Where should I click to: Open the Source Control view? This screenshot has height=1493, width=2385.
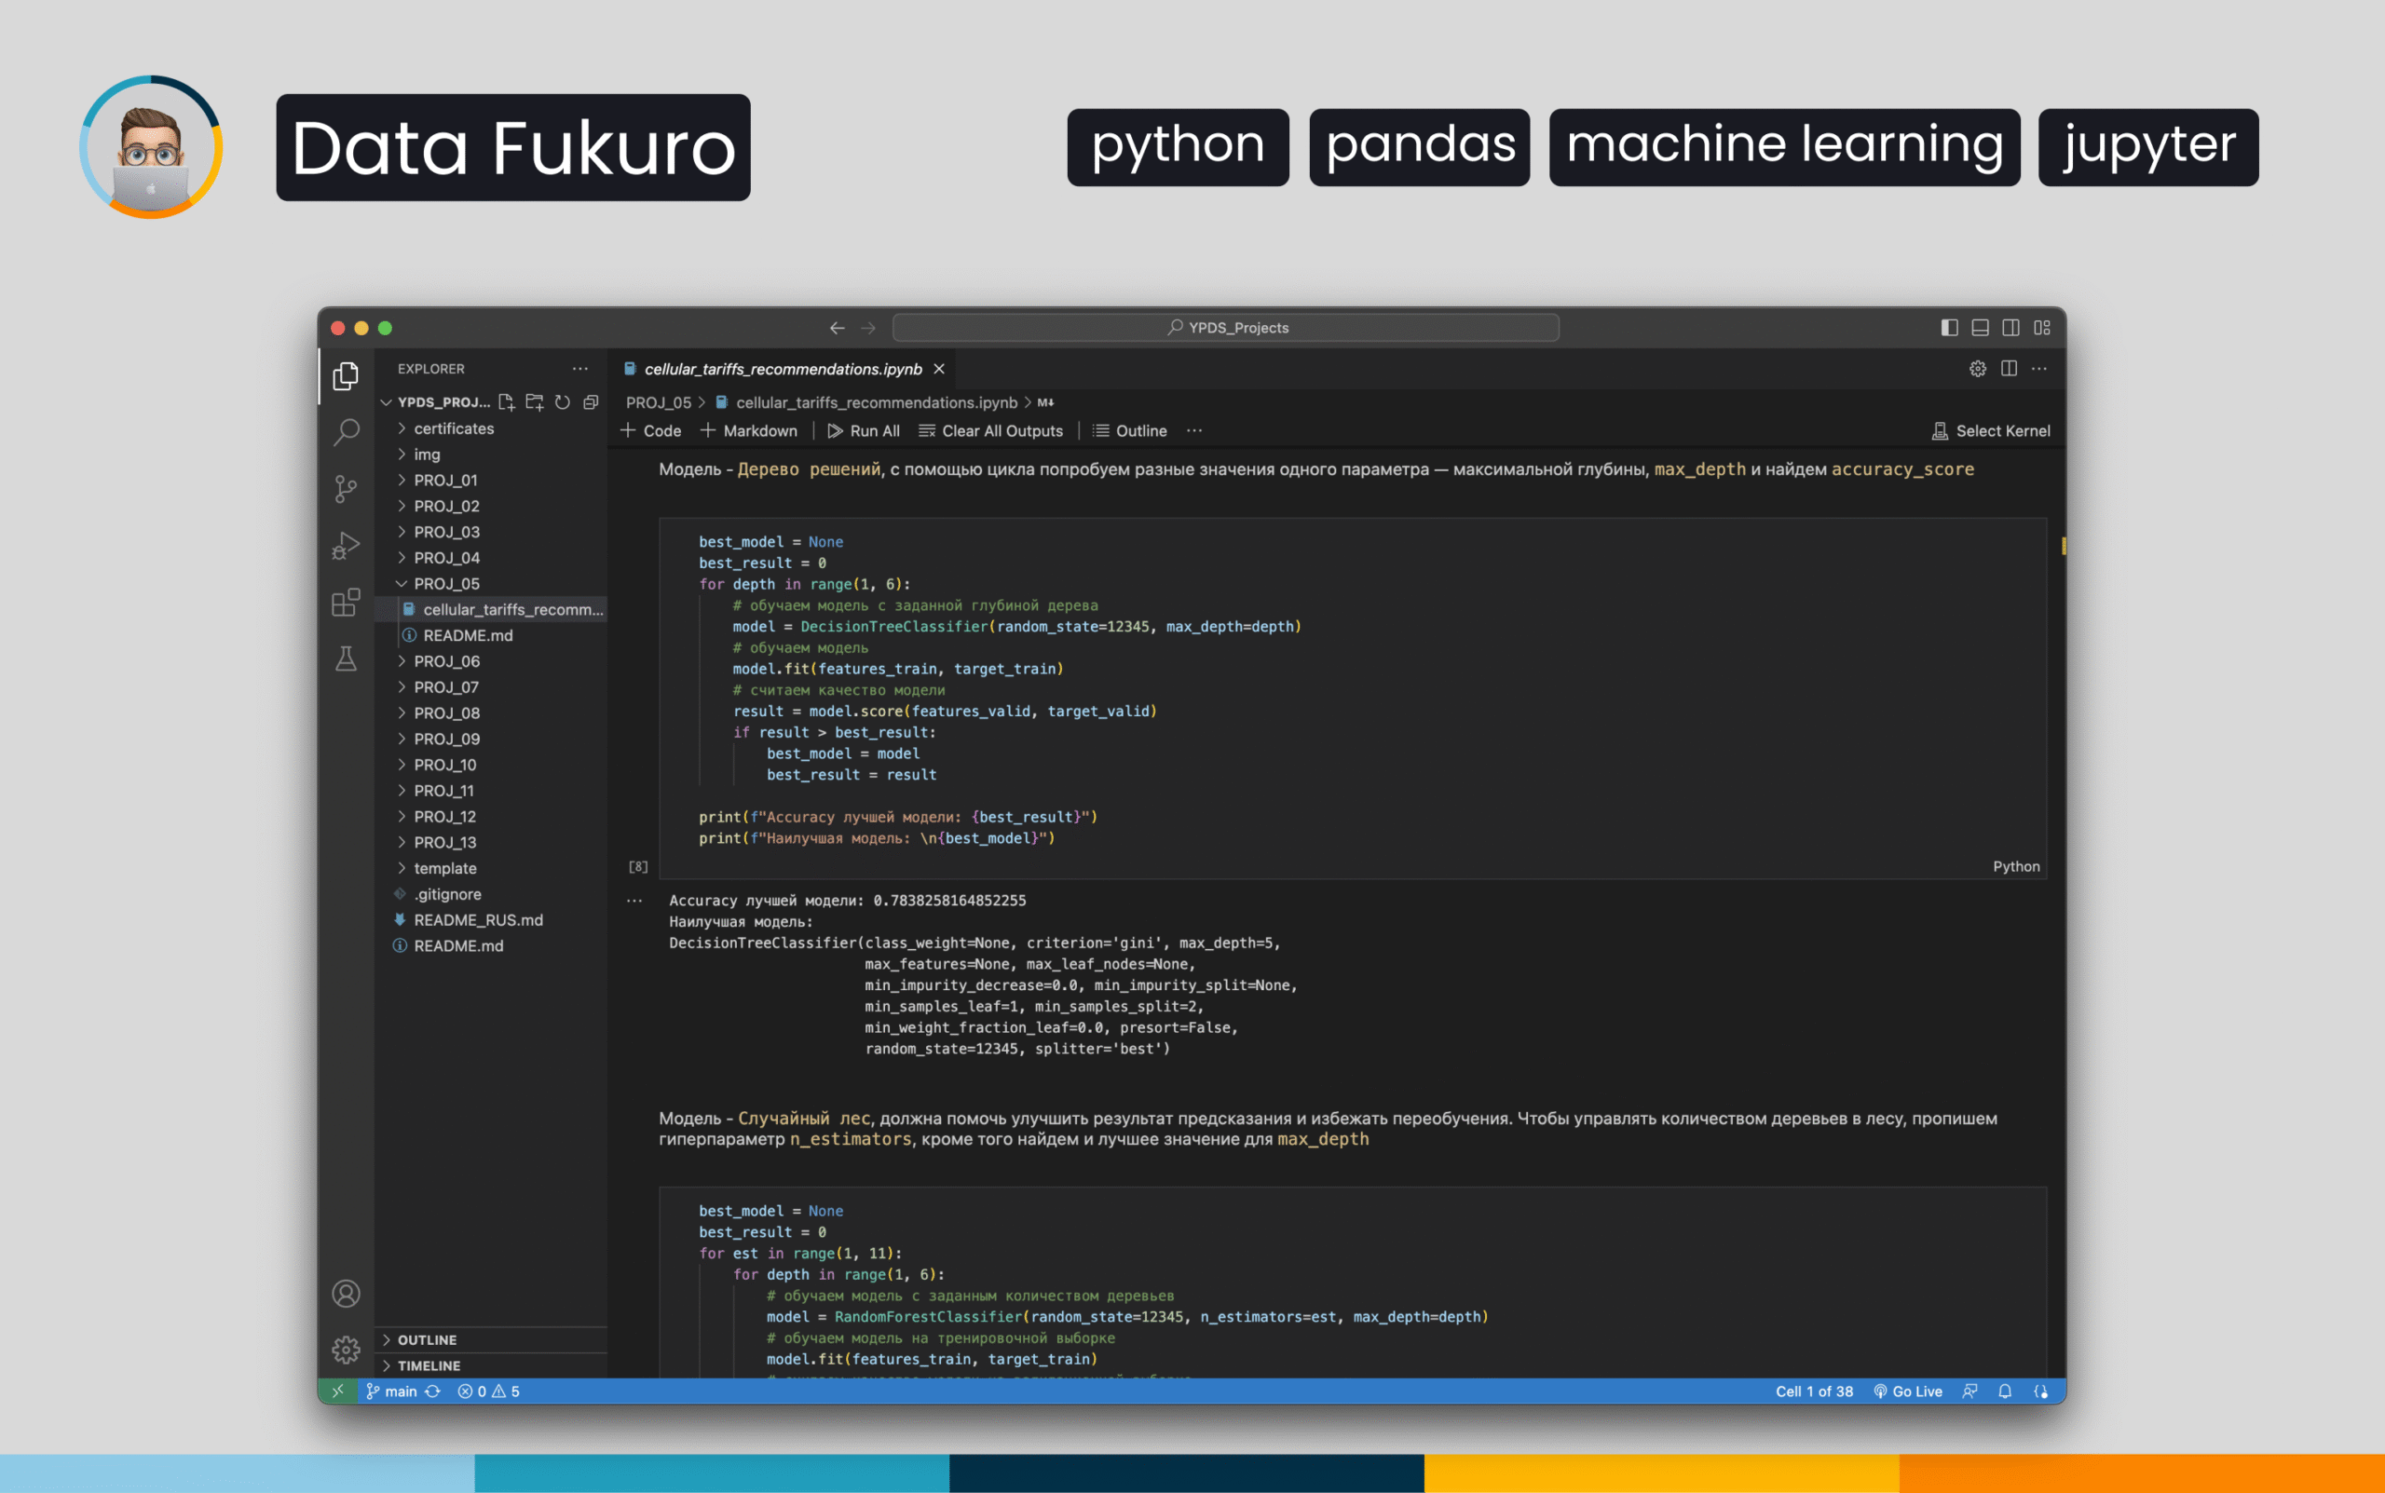346,489
